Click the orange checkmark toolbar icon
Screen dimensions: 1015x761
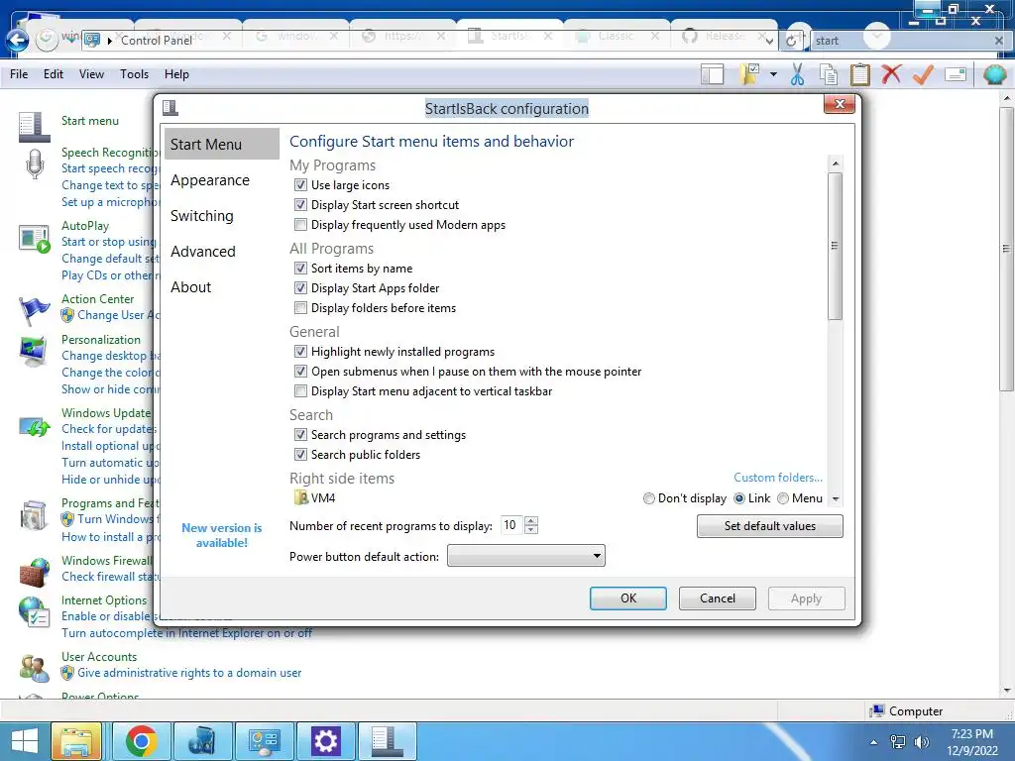click(x=923, y=74)
